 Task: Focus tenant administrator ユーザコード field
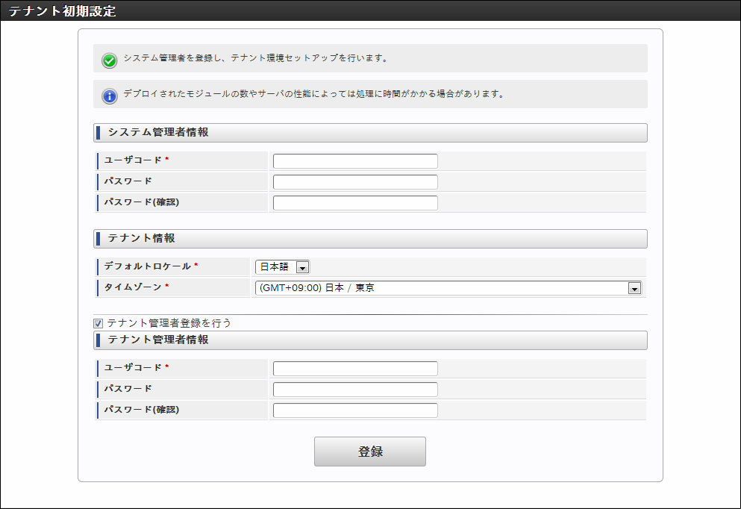355,369
